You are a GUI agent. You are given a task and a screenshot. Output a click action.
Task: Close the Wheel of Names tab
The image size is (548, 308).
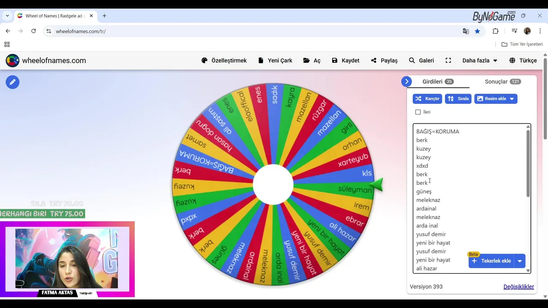point(91,16)
